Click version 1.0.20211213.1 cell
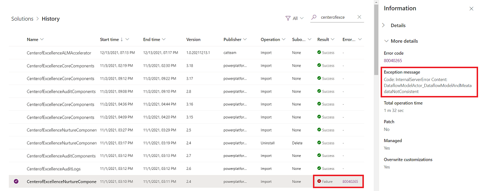Image resolution: width=480 pixels, height=191 pixels. pyautogui.click(x=198, y=53)
